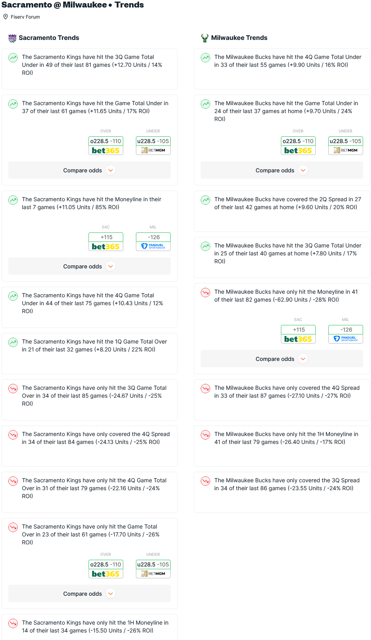The image size is (371, 640).
Task: Select BetMGM u228.5 -105 in Kings Over 23 of 61 card
Action: tap(153, 569)
